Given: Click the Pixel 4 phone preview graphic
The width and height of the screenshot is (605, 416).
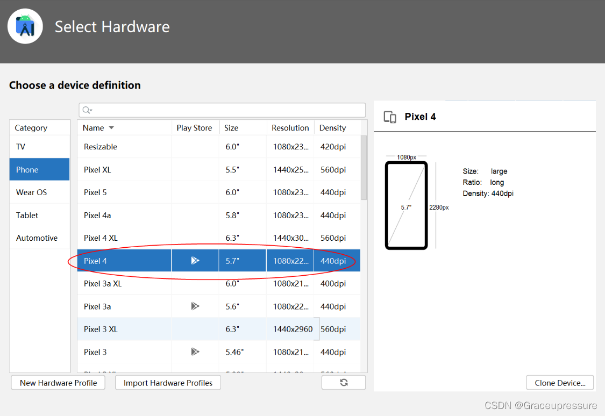Looking at the screenshot, I should 407,205.
